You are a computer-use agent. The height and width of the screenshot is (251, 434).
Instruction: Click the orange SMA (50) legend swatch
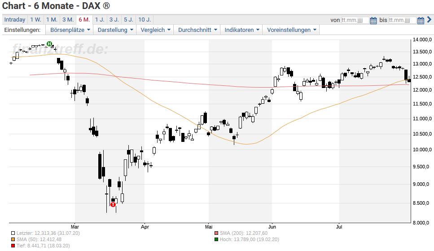(13, 239)
